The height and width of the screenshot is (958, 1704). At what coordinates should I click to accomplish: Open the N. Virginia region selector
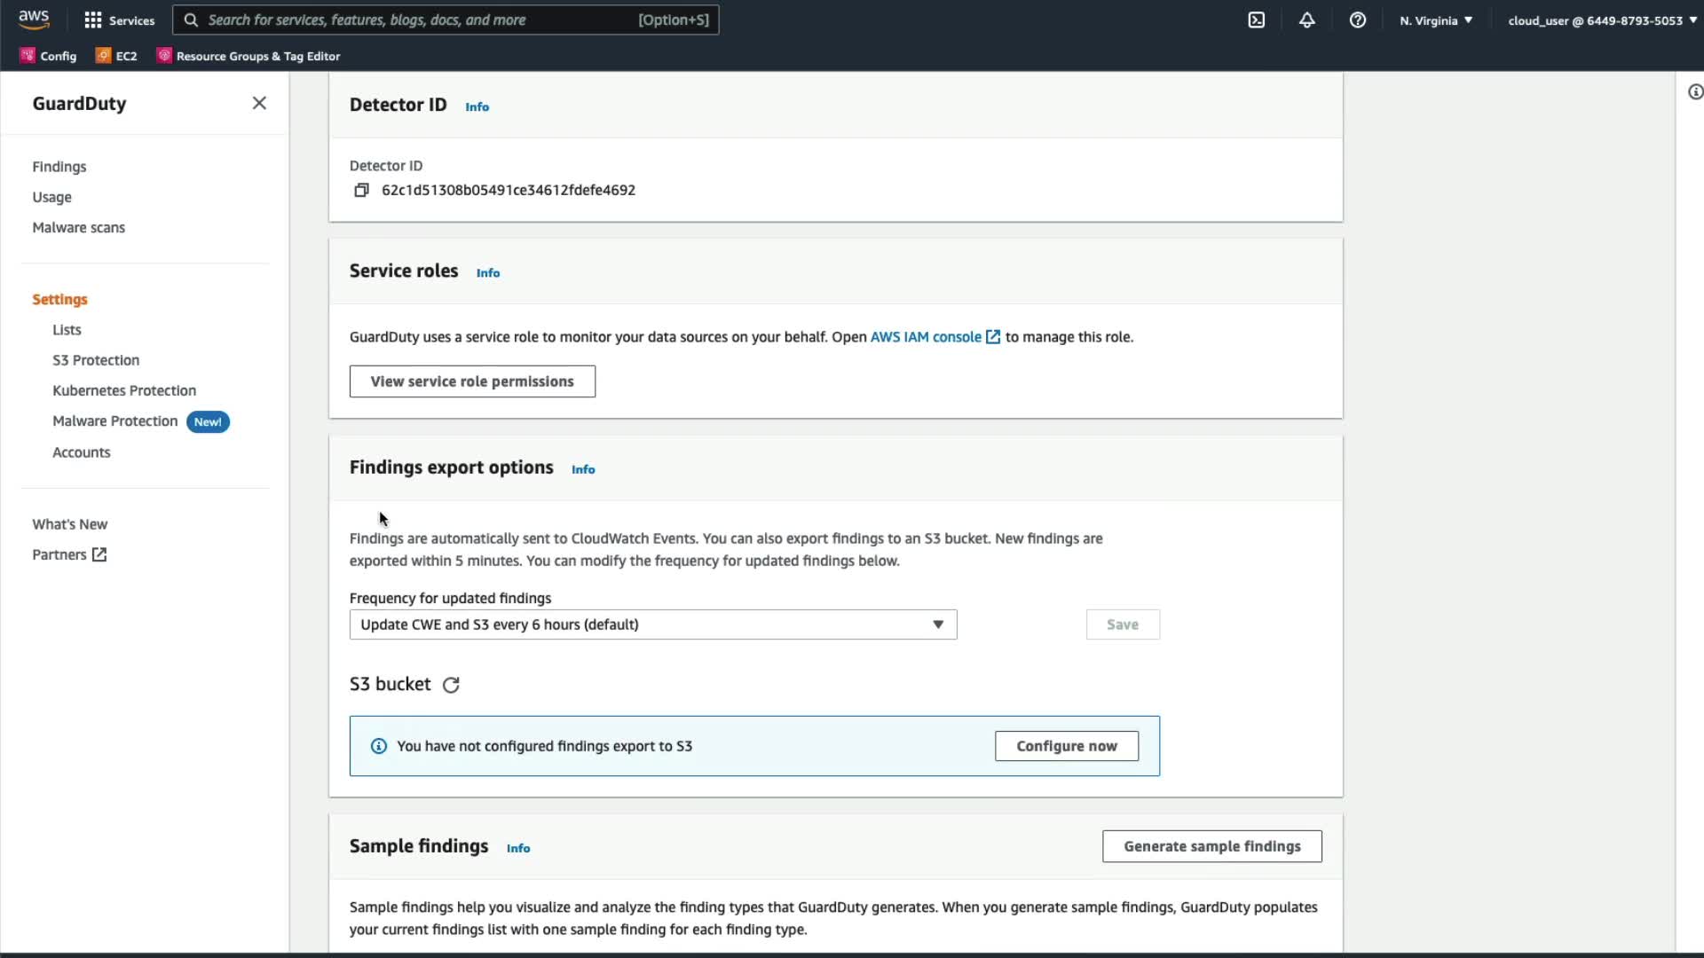1435,20
